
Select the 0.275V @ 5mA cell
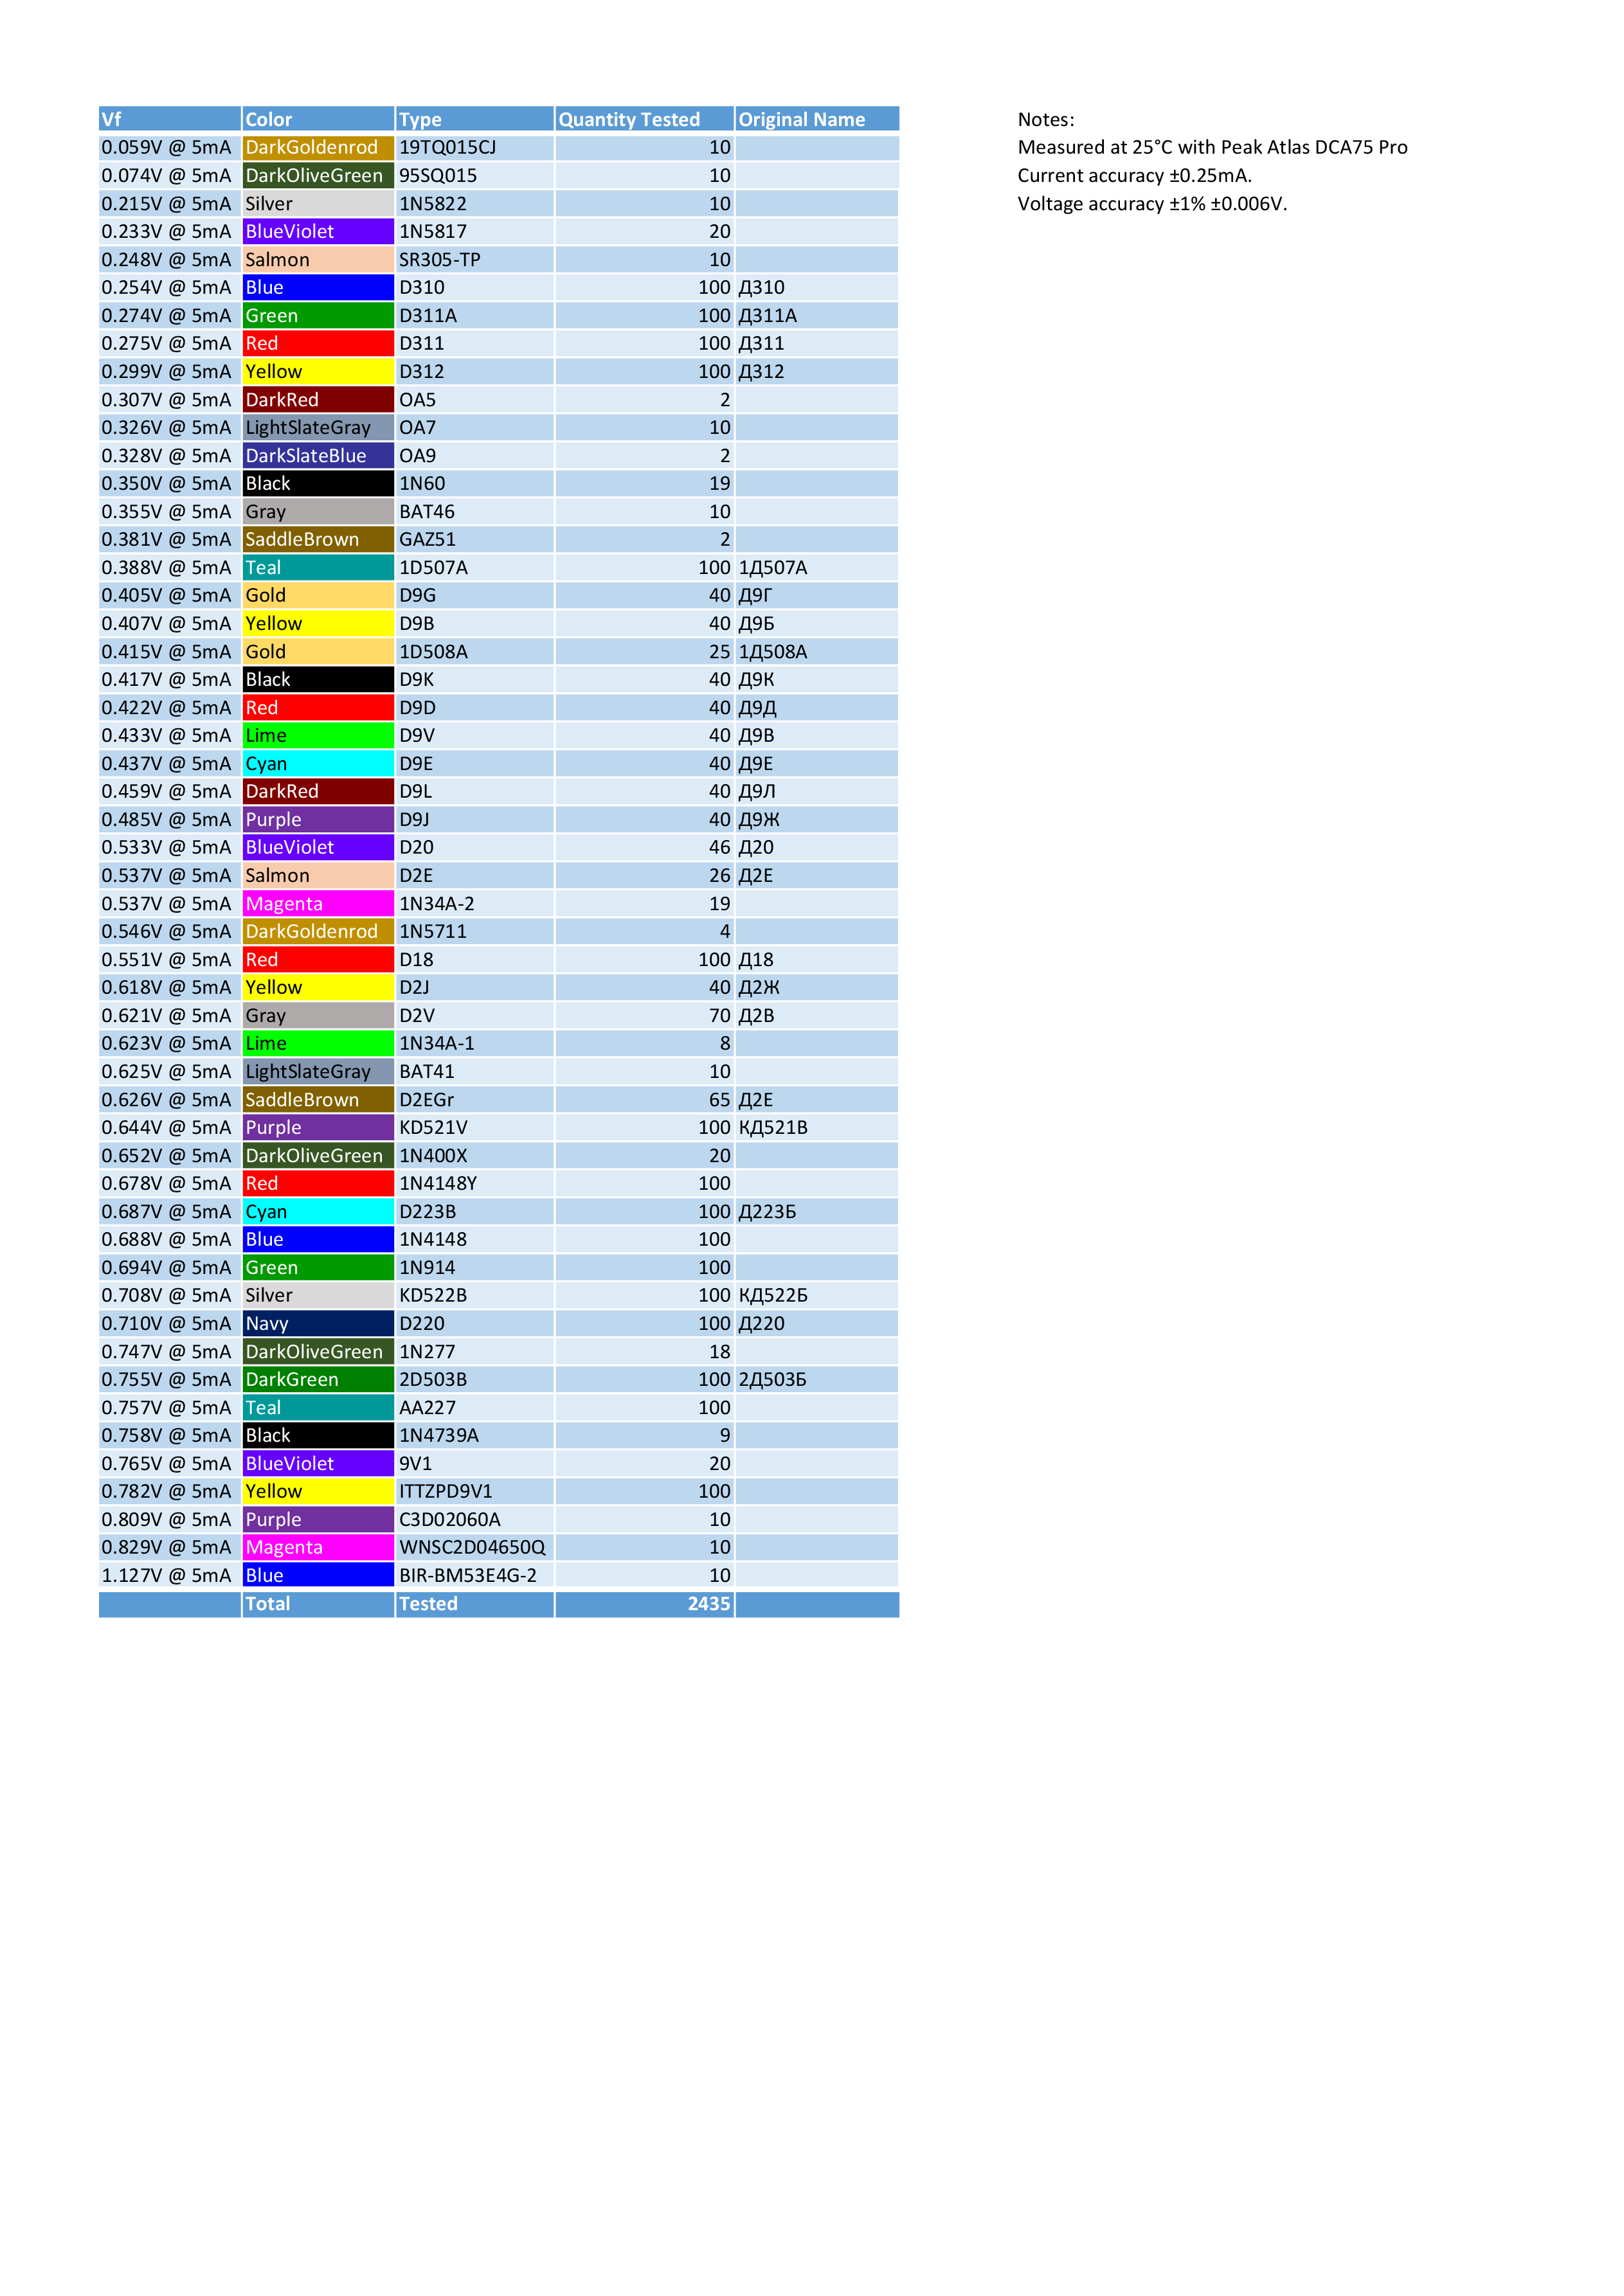click(170, 343)
